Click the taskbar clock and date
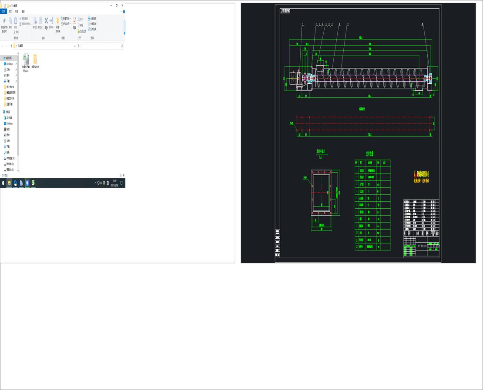Image resolution: width=483 pixels, height=390 pixels. 114,183
